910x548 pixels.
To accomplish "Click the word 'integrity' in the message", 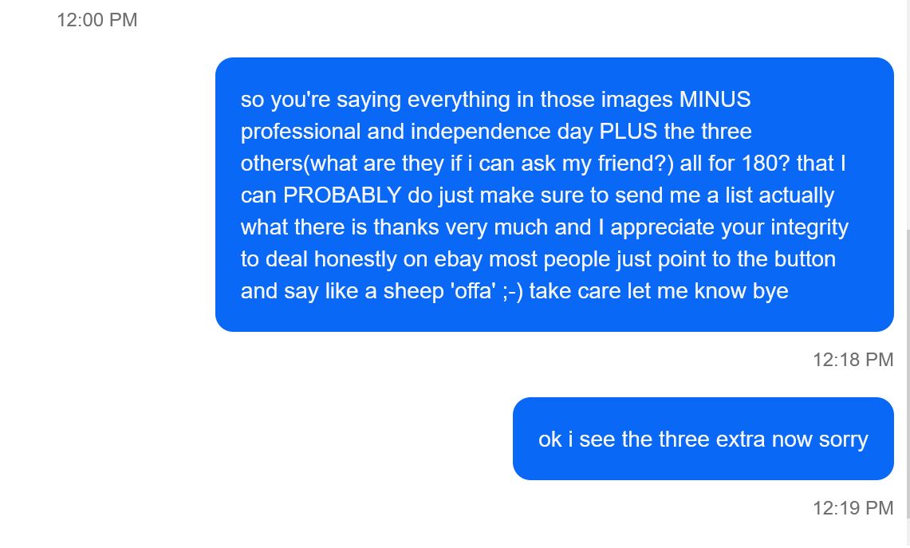I will click(809, 227).
